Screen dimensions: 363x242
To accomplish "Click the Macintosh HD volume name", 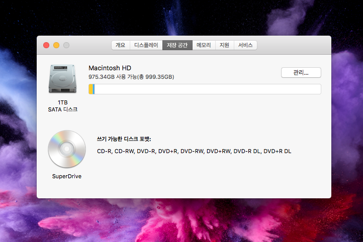I will (109, 68).
